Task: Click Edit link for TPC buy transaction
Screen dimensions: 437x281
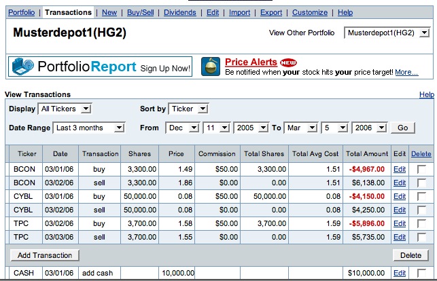Action: (x=400, y=223)
